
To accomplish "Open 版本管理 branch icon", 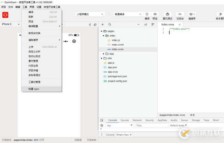I will (221, 14).
